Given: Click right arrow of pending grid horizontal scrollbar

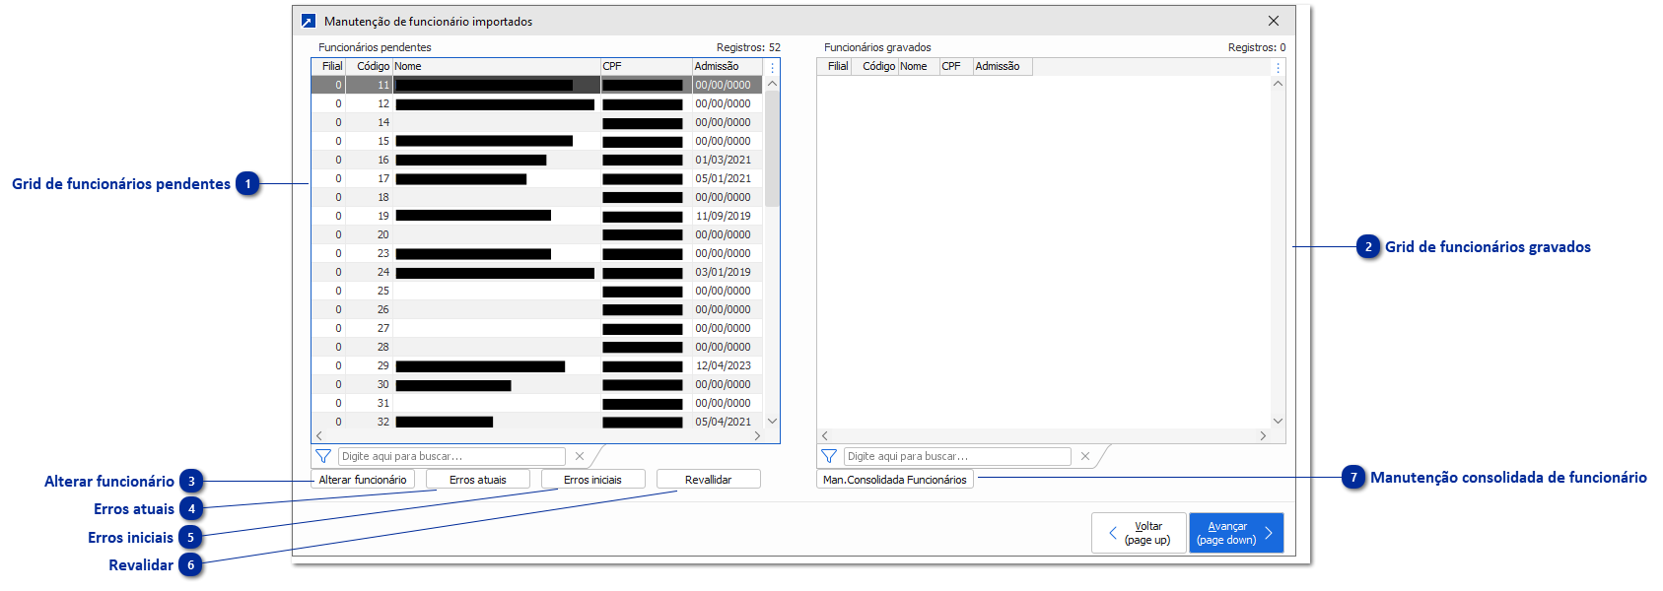Looking at the screenshot, I should [x=757, y=435].
